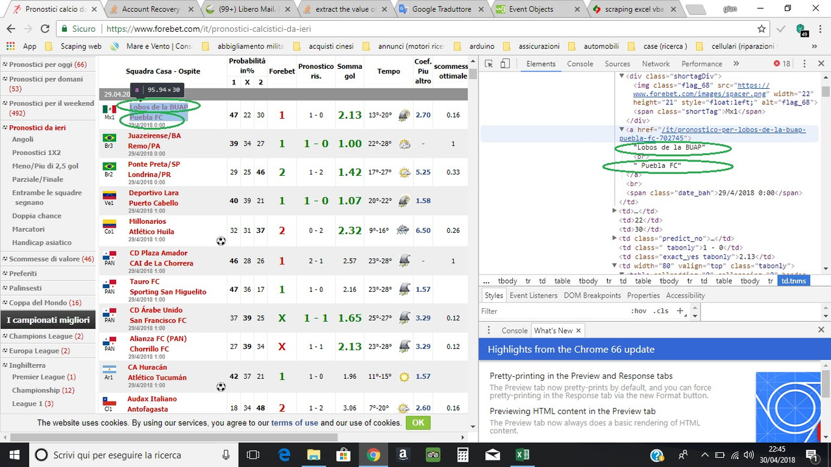Open the terms of use link

pos(294,422)
